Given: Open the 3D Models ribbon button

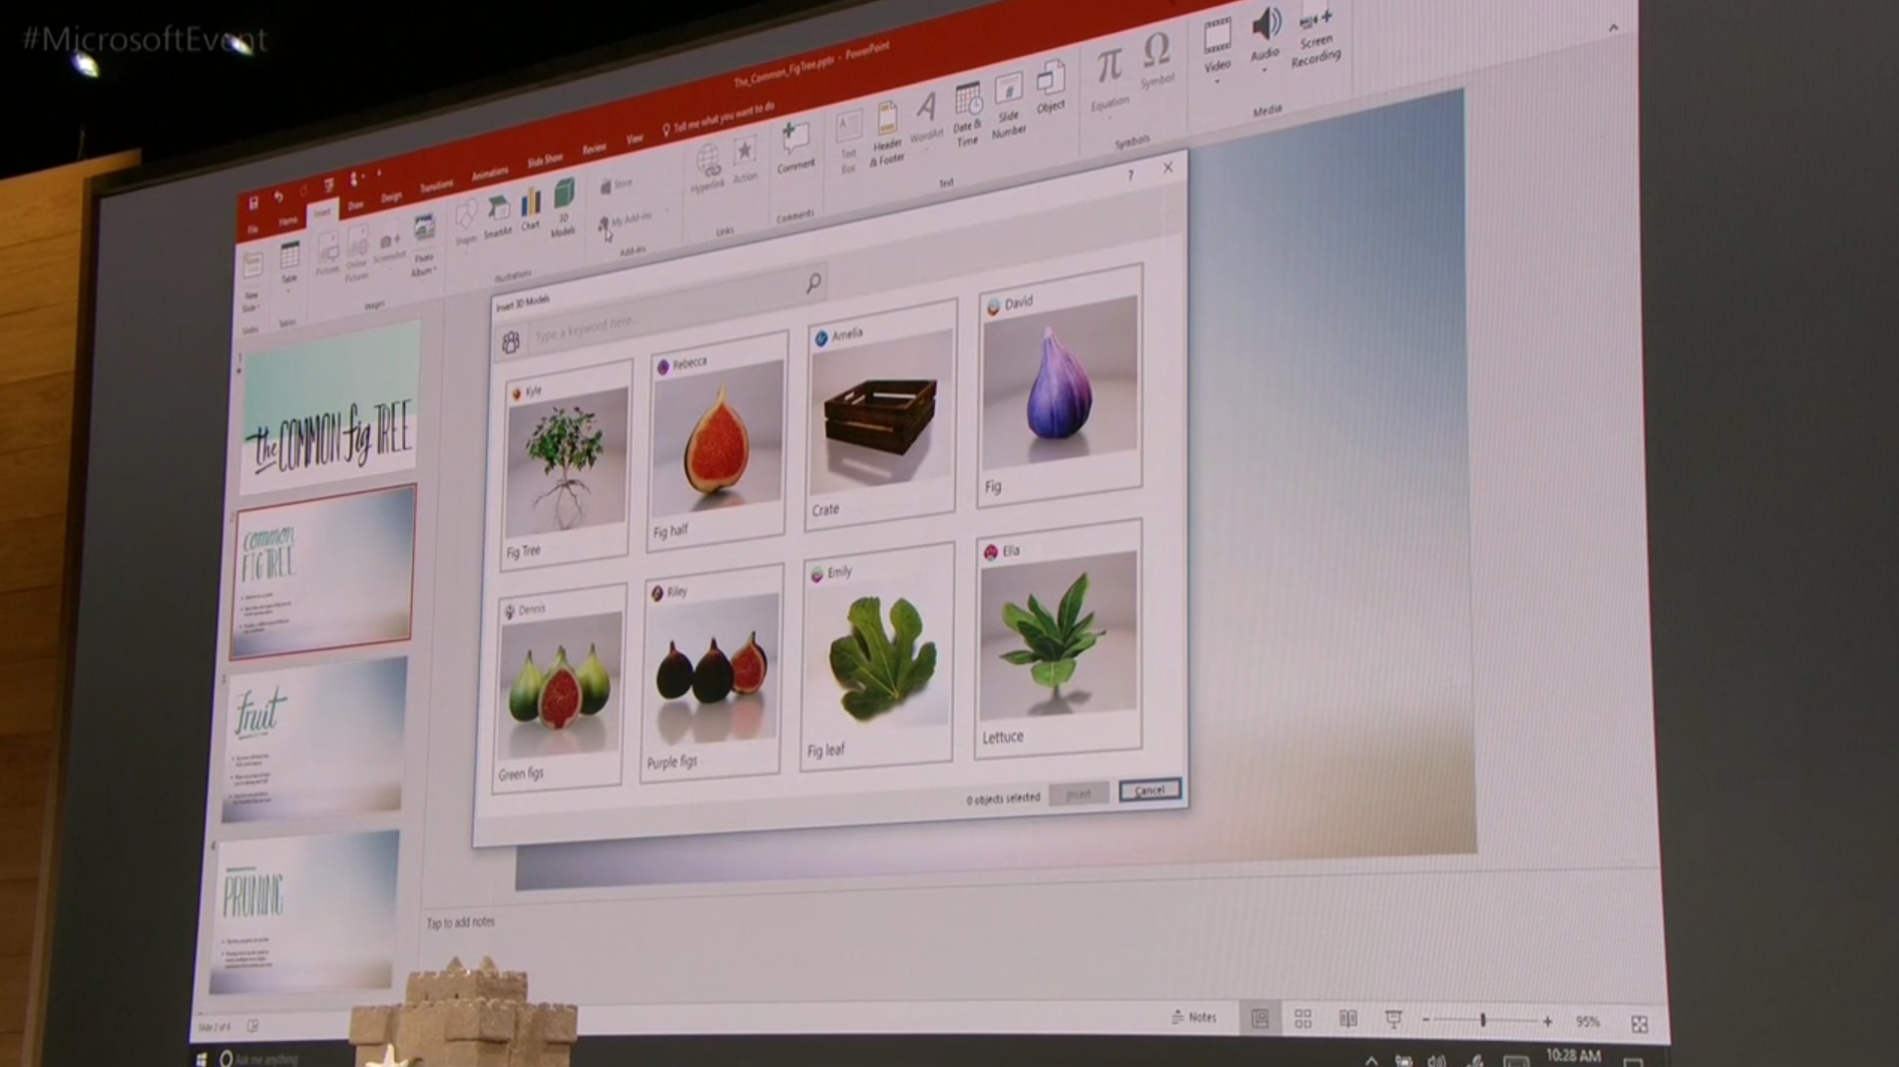Looking at the screenshot, I should [x=564, y=208].
